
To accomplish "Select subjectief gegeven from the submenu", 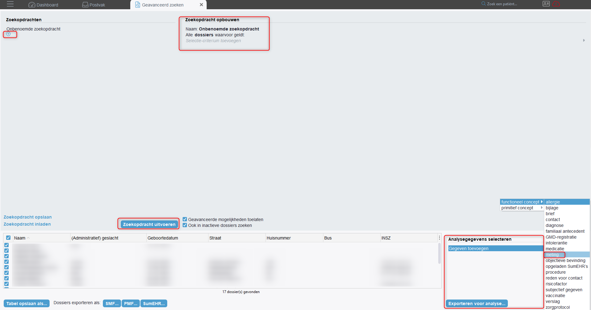I will (567, 290).
